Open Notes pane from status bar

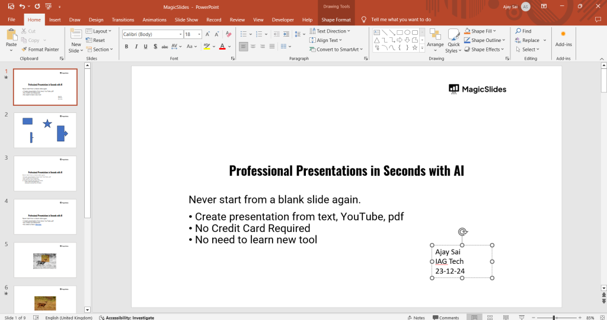[x=416, y=317]
